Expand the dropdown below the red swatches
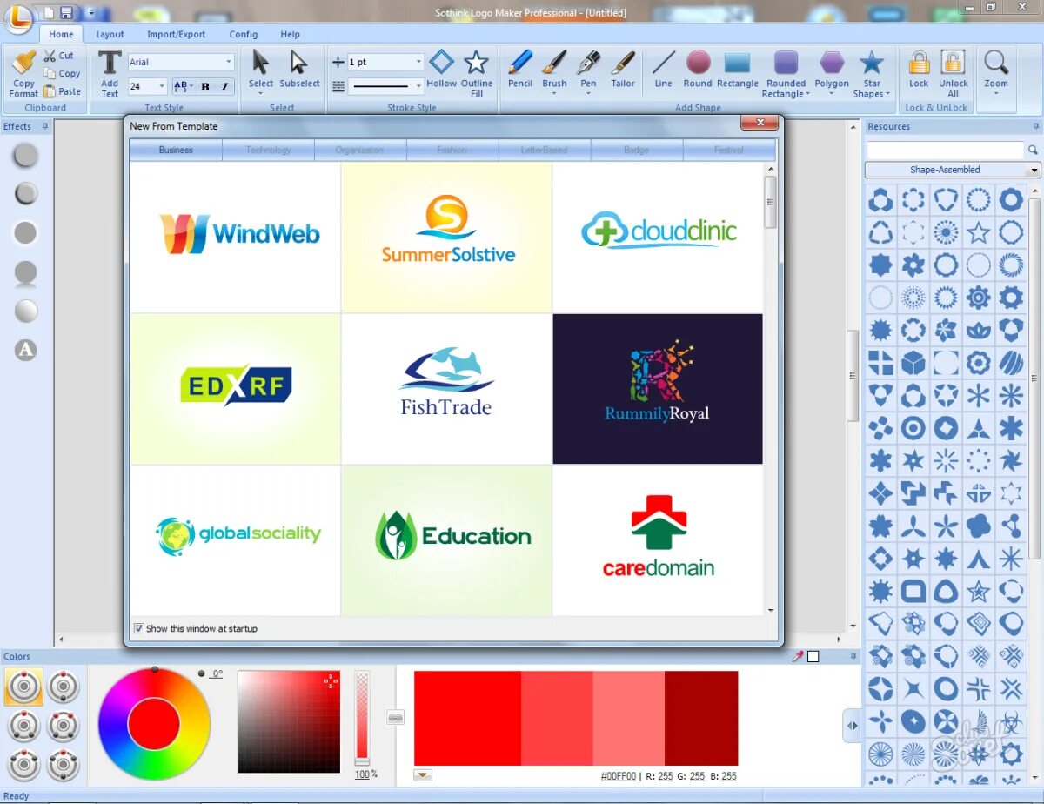Viewport: 1044px width, 804px height. click(x=423, y=775)
